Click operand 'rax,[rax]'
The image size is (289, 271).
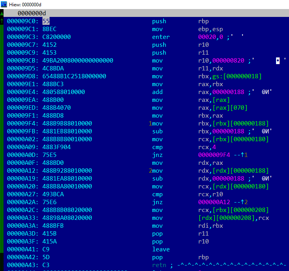214,100
